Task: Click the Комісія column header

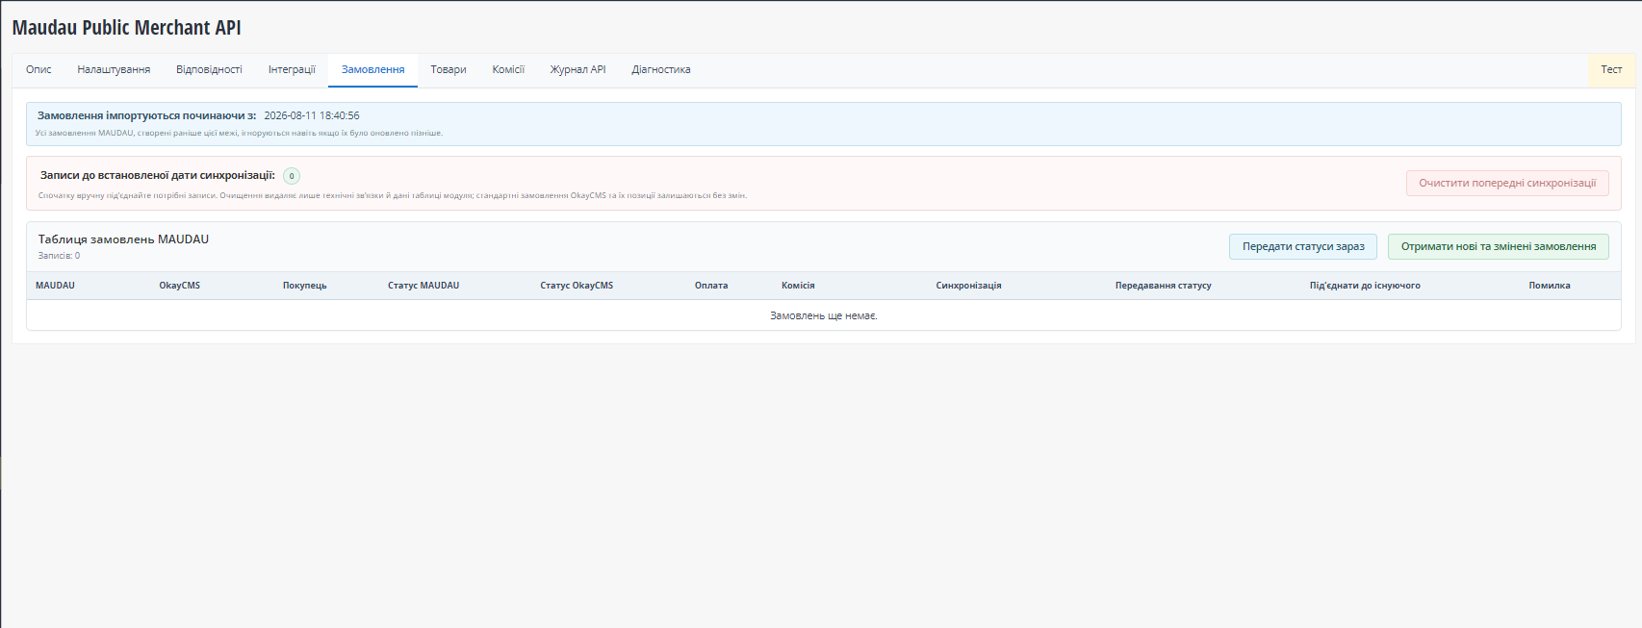Action: coord(798,286)
